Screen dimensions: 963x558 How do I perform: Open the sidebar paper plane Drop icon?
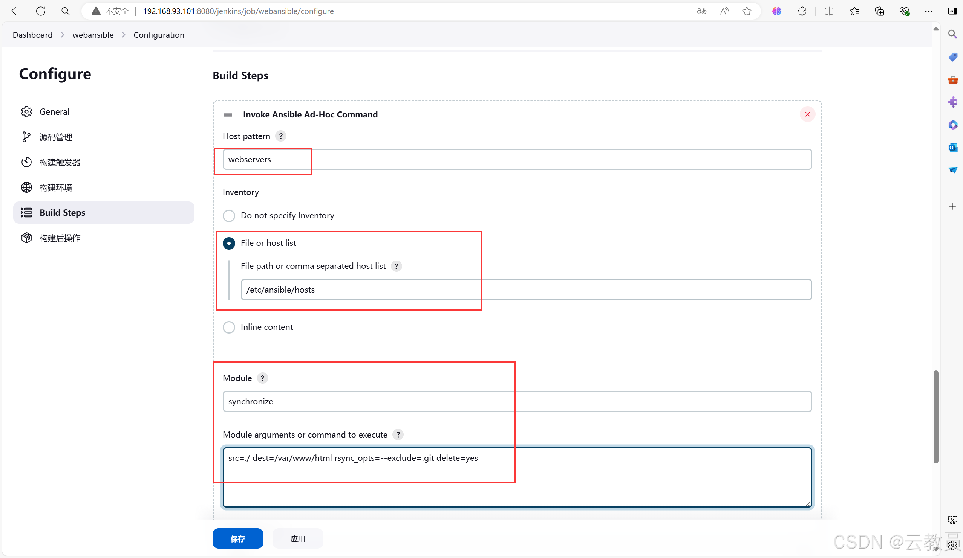(x=953, y=170)
